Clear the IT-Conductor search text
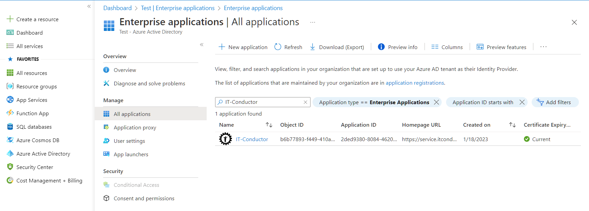 coord(305,102)
